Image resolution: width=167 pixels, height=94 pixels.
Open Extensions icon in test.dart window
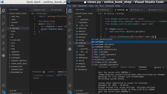(3, 36)
